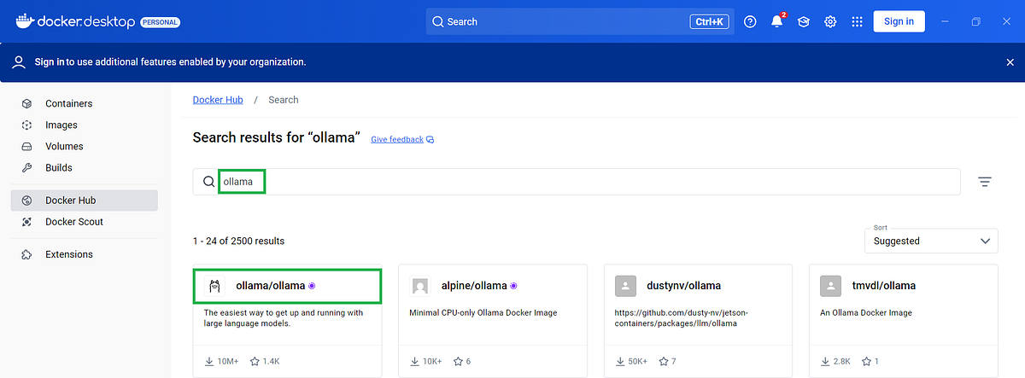Viewport: 1025px width, 378px height.
Task: Click the user icon in banner
Action: click(19, 61)
